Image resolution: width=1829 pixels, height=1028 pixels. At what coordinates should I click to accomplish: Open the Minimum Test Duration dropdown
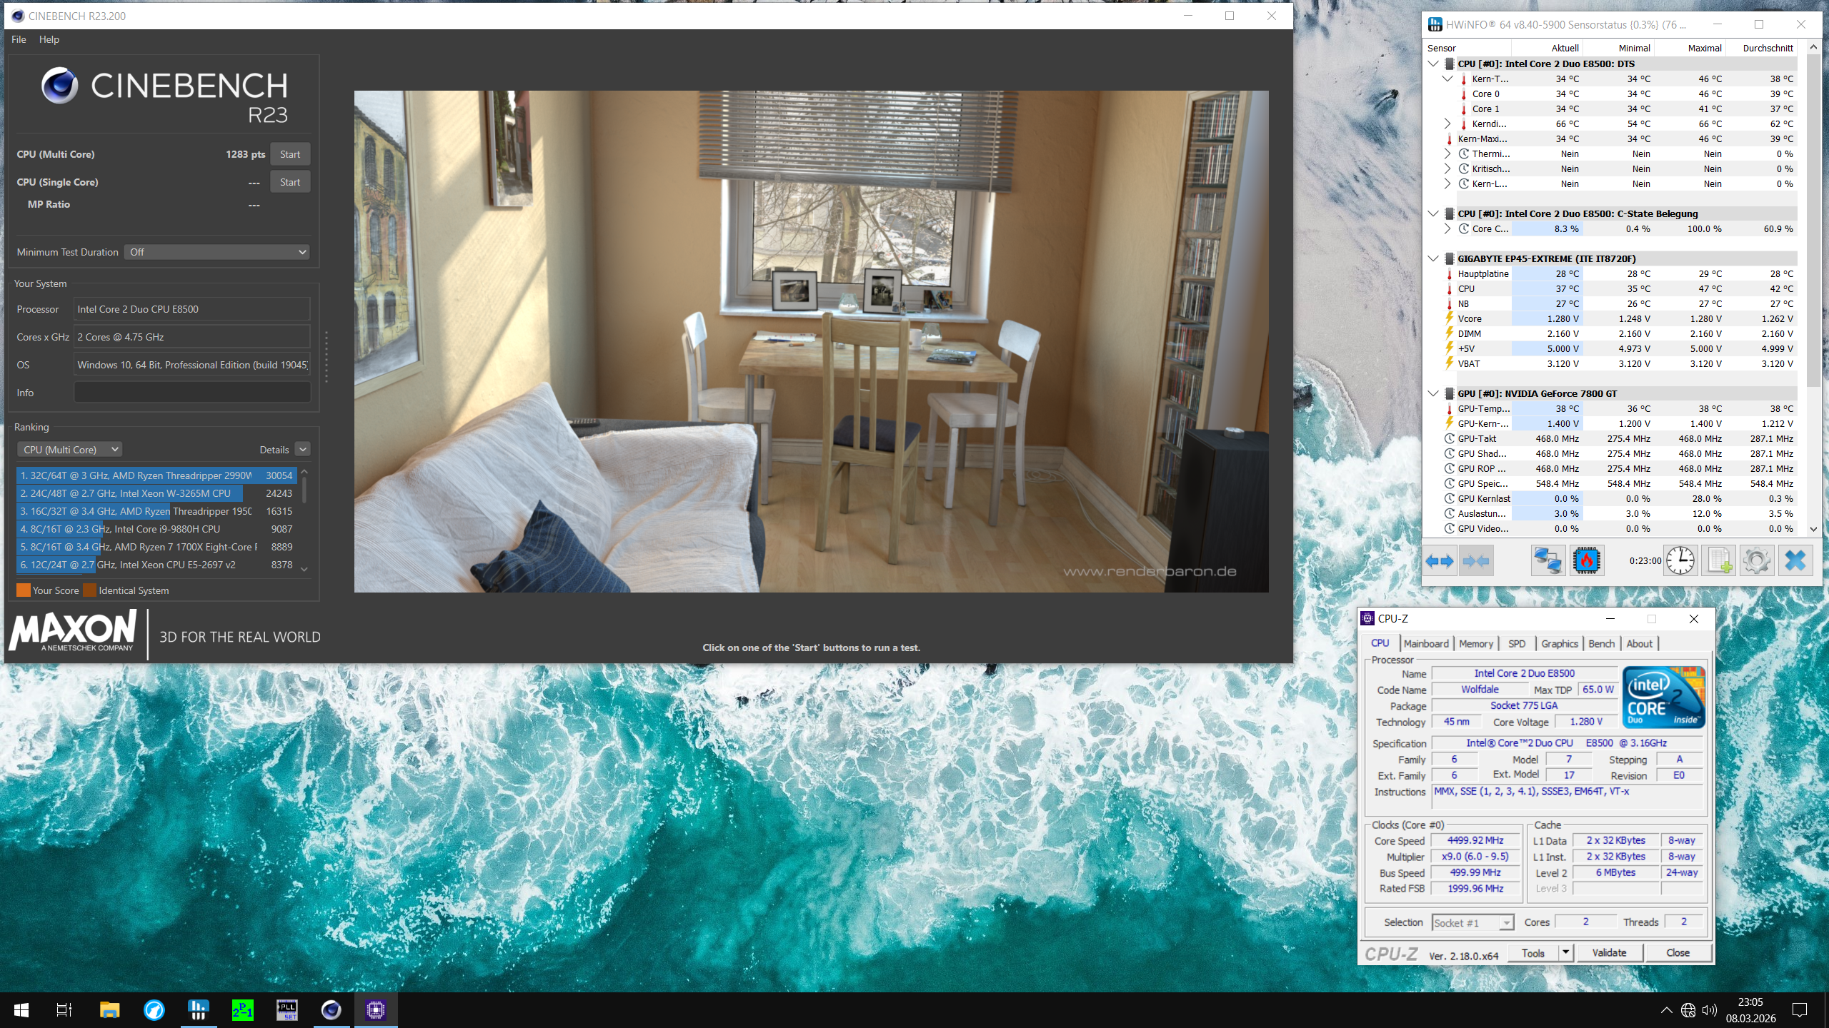tap(217, 252)
